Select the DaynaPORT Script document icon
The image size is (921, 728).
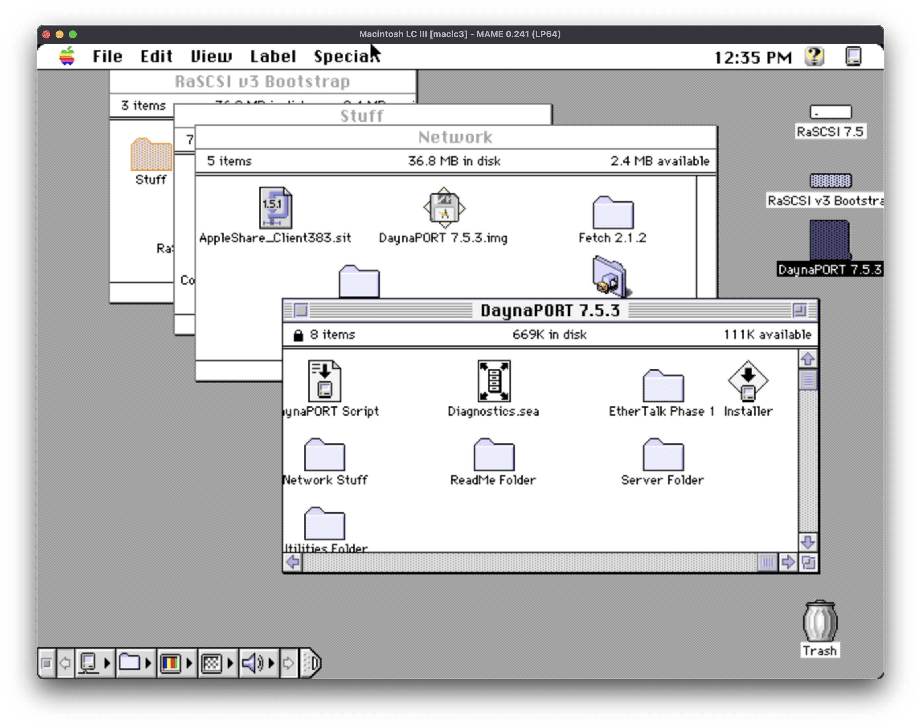tap(325, 381)
